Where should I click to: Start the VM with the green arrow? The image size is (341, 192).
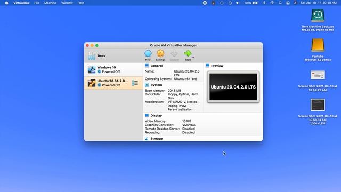(x=188, y=55)
